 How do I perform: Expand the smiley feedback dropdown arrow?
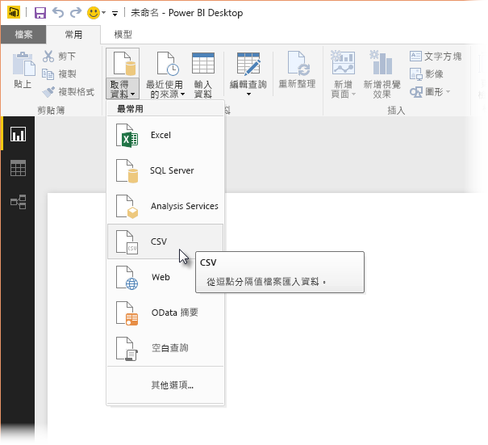[103, 13]
